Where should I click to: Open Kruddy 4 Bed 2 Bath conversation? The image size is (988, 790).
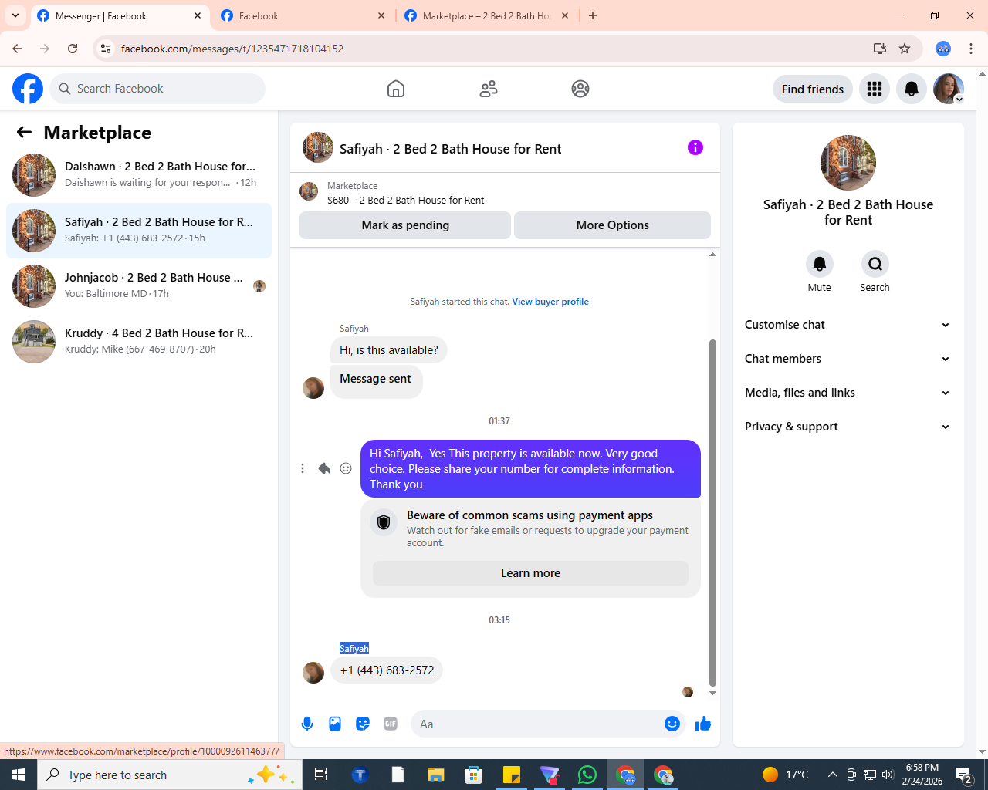pos(139,342)
